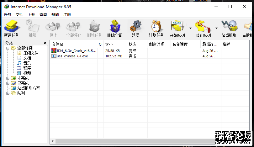Maximize the Internet Download Manager window
Viewport: 254px width, 147px height.
click(x=230, y=7)
